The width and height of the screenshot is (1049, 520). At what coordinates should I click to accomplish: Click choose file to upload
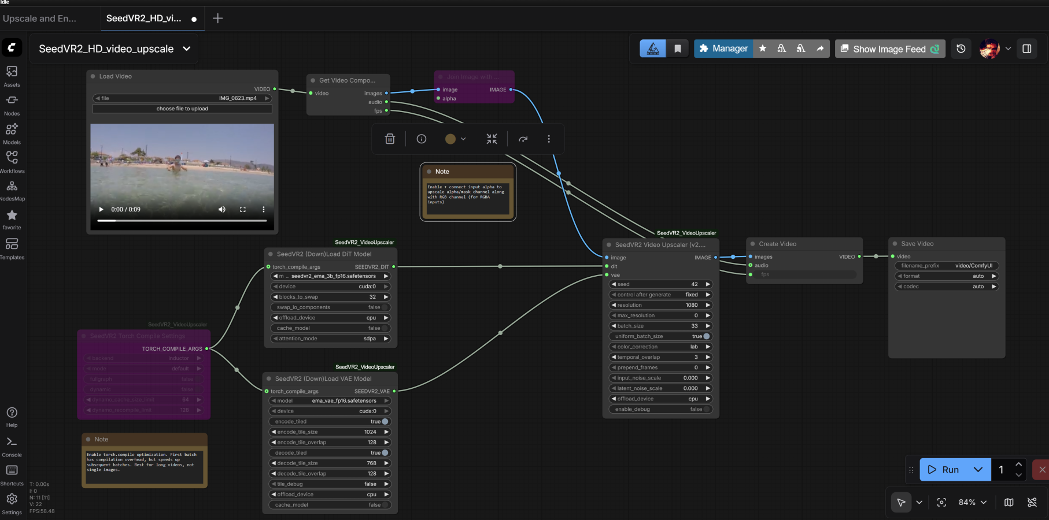pyautogui.click(x=182, y=108)
